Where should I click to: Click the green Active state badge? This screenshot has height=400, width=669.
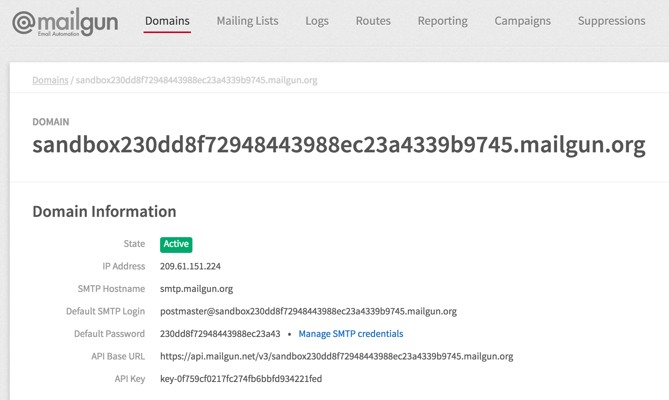[x=176, y=244]
